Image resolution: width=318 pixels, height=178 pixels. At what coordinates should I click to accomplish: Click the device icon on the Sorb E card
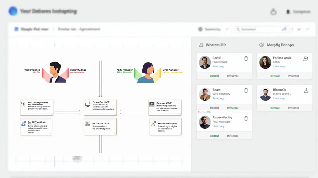[x=246, y=59]
